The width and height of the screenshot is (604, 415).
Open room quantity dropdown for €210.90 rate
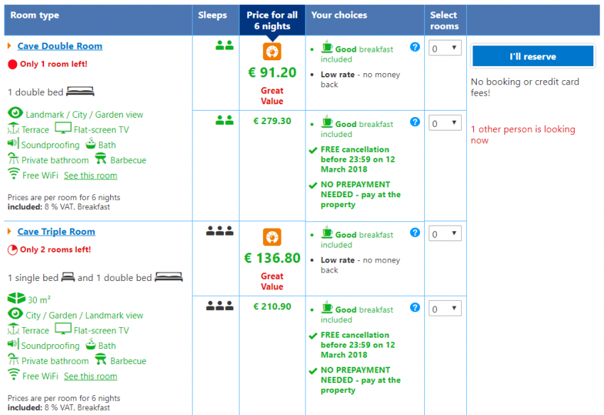pyautogui.click(x=446, y=309)
